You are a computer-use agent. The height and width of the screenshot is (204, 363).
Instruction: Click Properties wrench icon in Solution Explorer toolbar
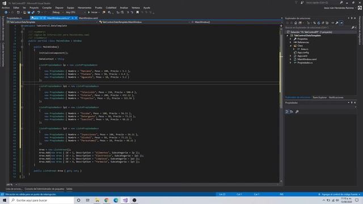click(337, 23)
